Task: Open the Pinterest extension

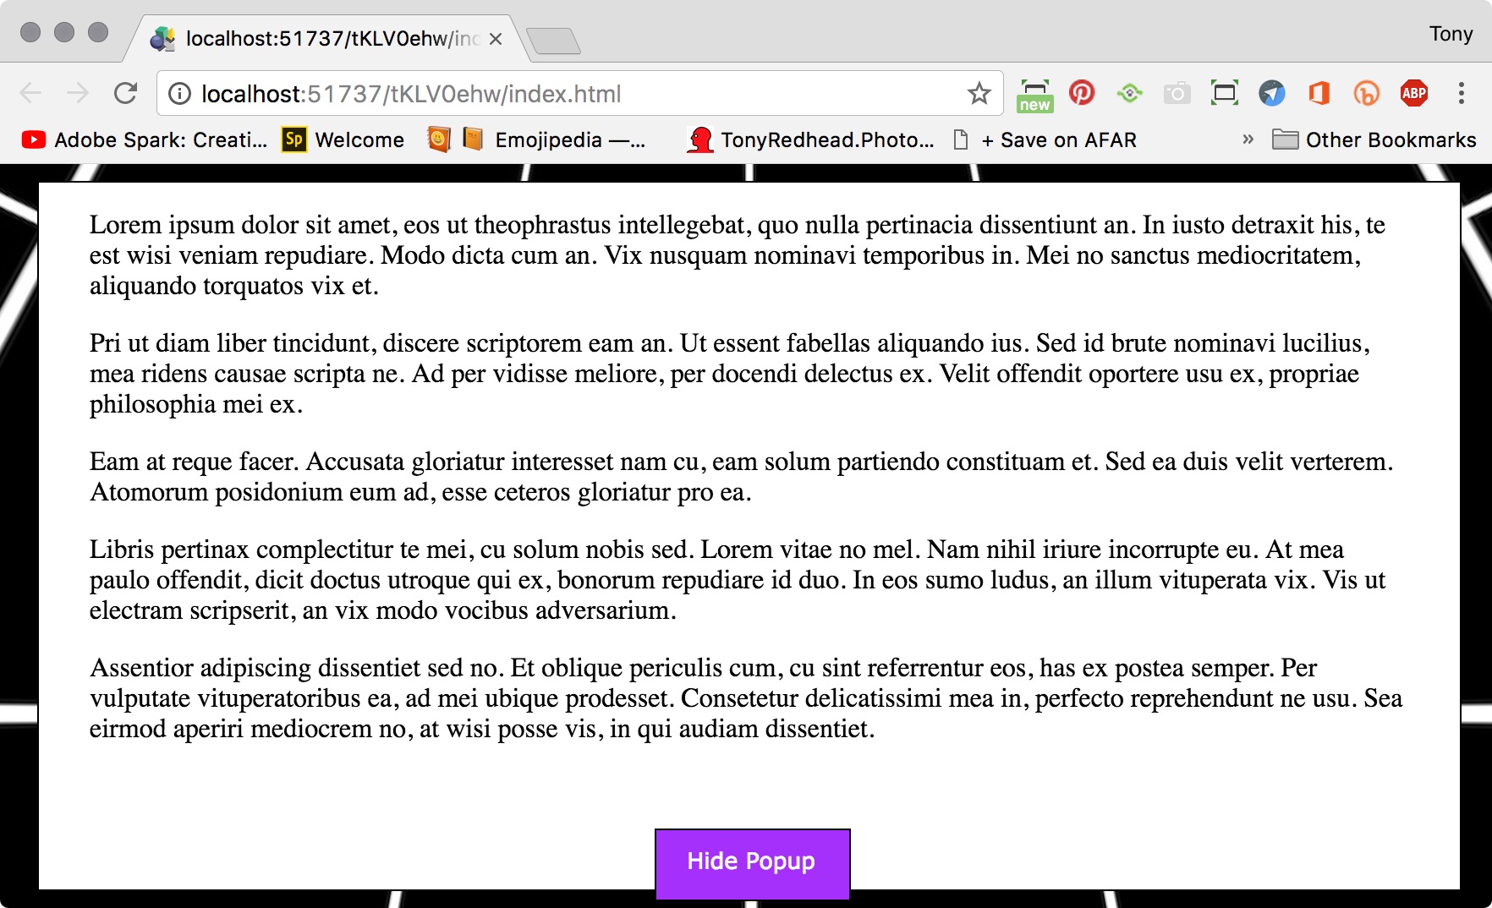Action: click(x=1082, y=93)
